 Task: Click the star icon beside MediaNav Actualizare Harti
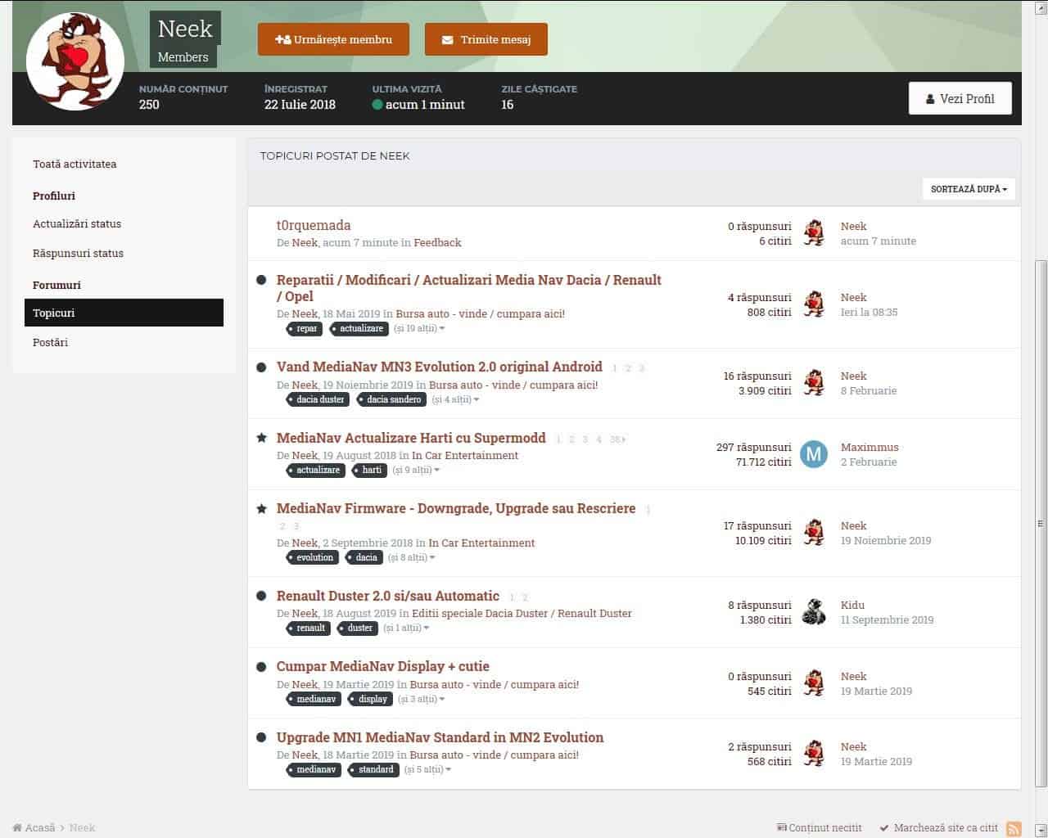[x=261, y=438]
